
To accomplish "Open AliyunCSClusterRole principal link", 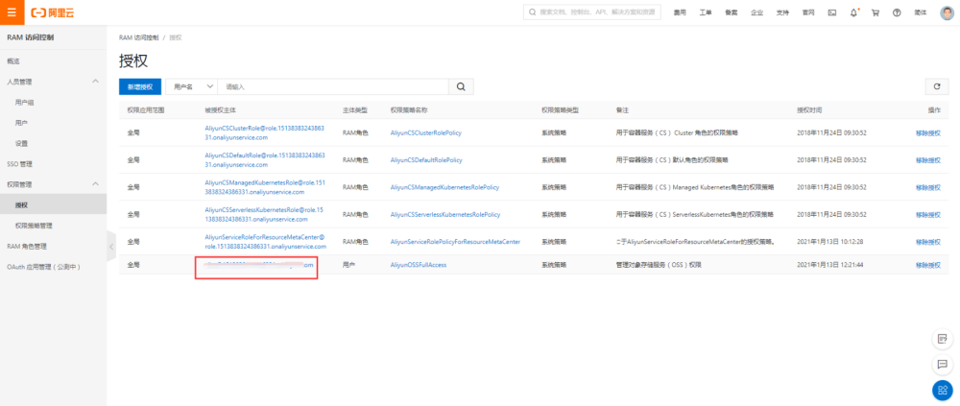I will pos(265,132).
